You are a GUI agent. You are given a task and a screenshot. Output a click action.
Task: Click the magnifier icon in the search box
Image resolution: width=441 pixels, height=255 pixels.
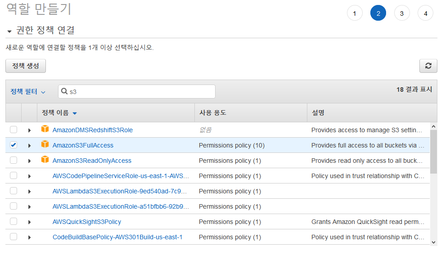64,91
